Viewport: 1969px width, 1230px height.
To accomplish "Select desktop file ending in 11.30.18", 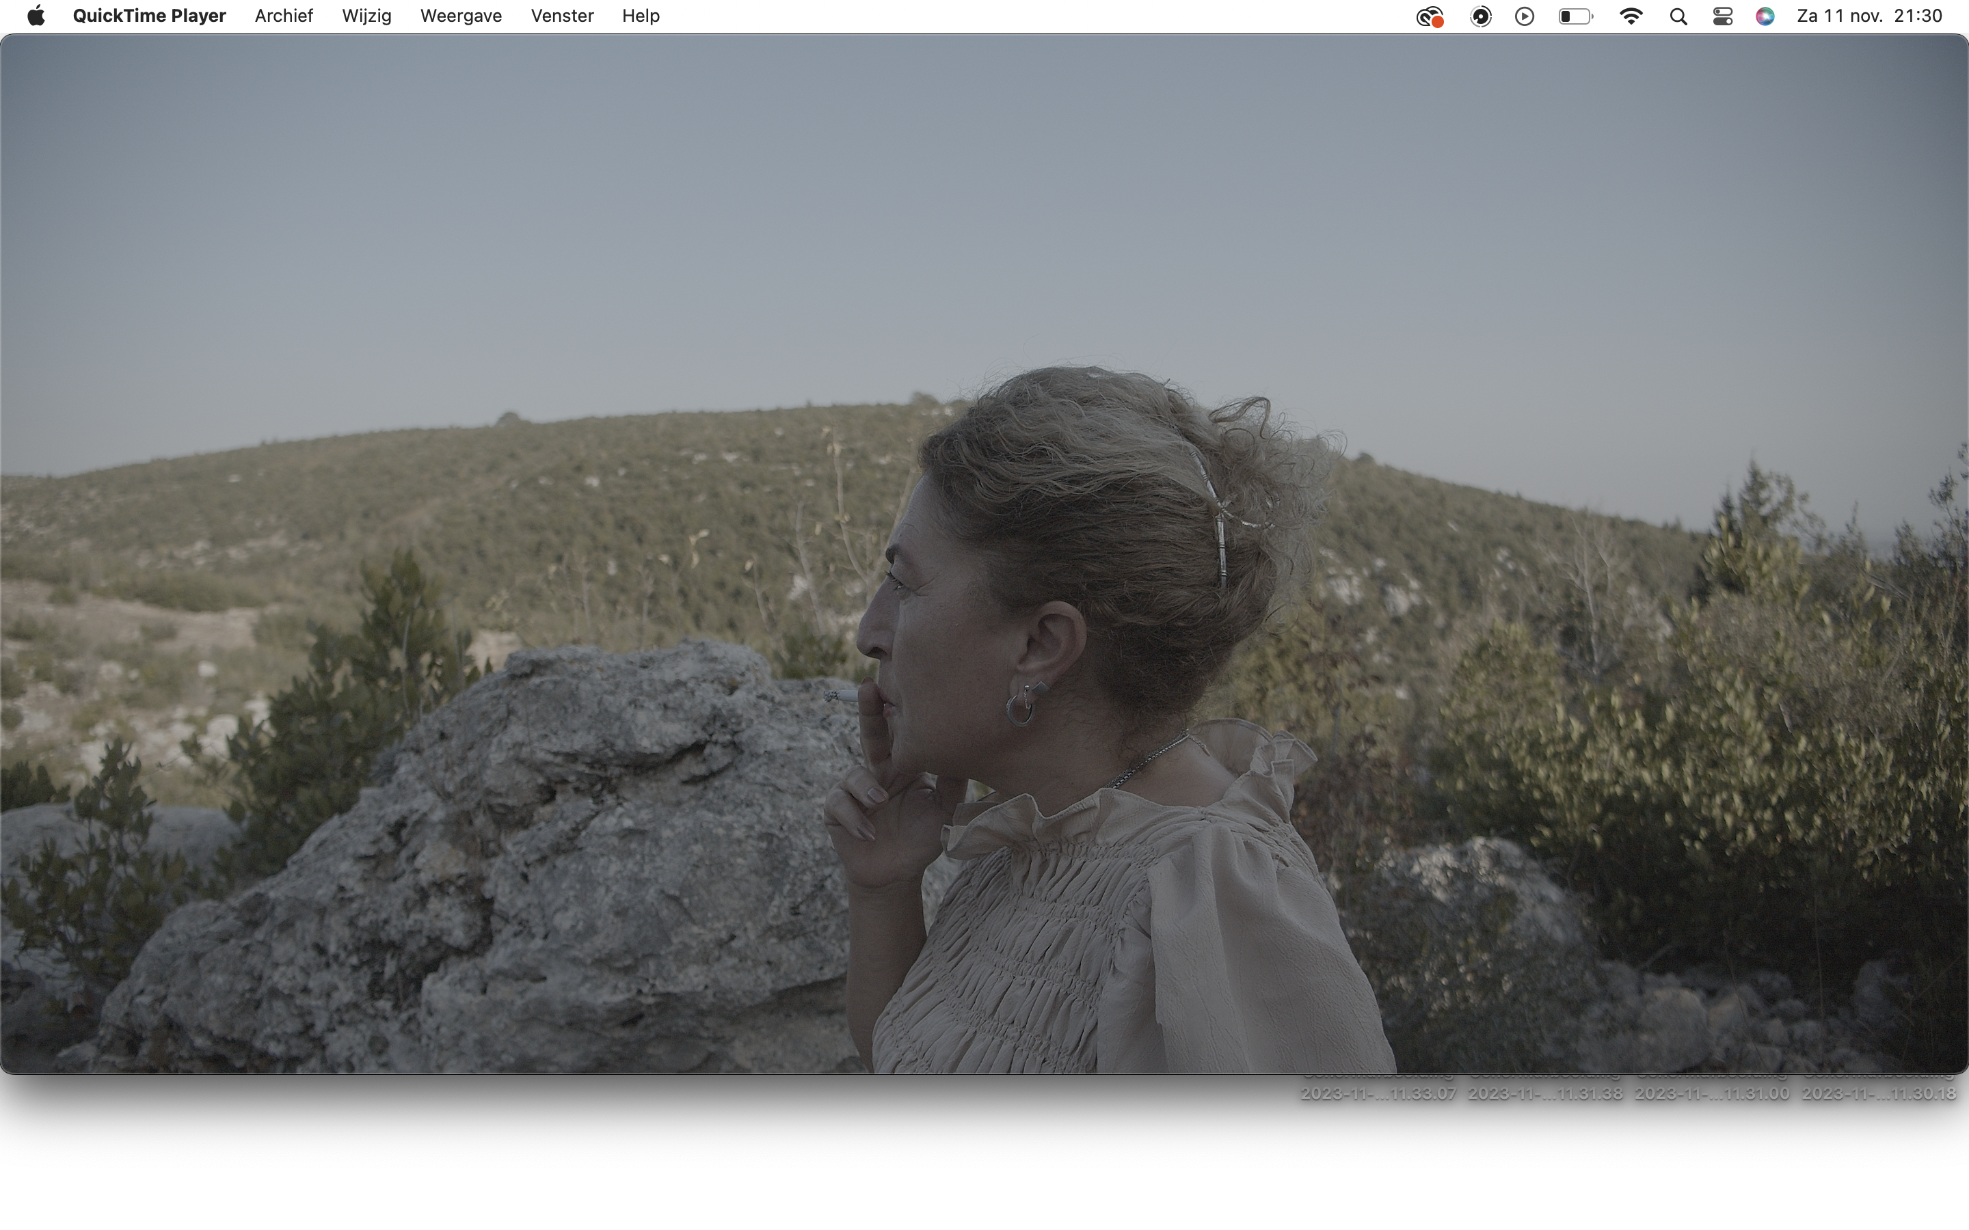I will (x=1878, y=1093).
